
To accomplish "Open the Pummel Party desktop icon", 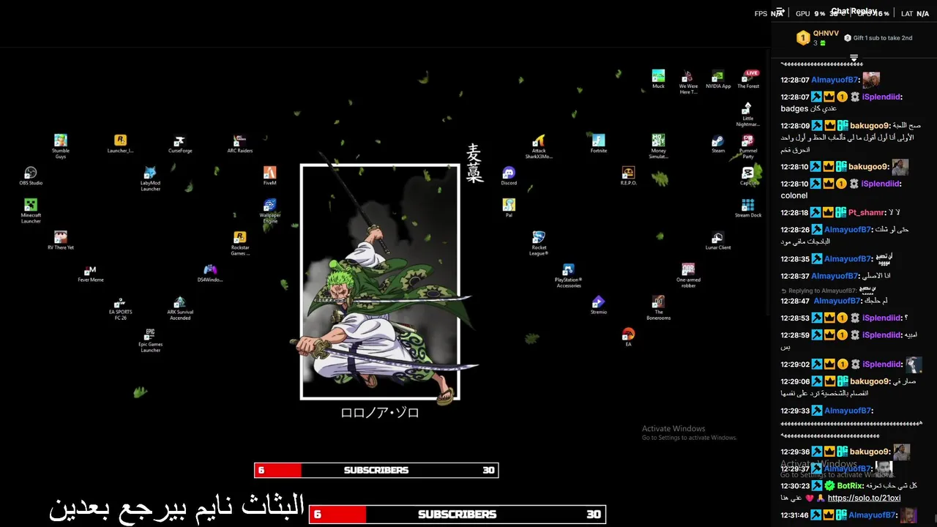I will [748, 146].
